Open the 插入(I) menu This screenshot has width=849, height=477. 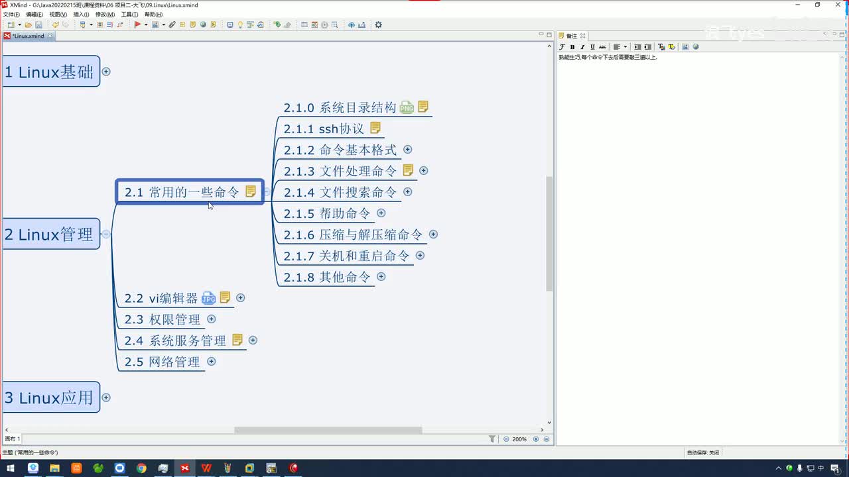click(x=81, y=14)
